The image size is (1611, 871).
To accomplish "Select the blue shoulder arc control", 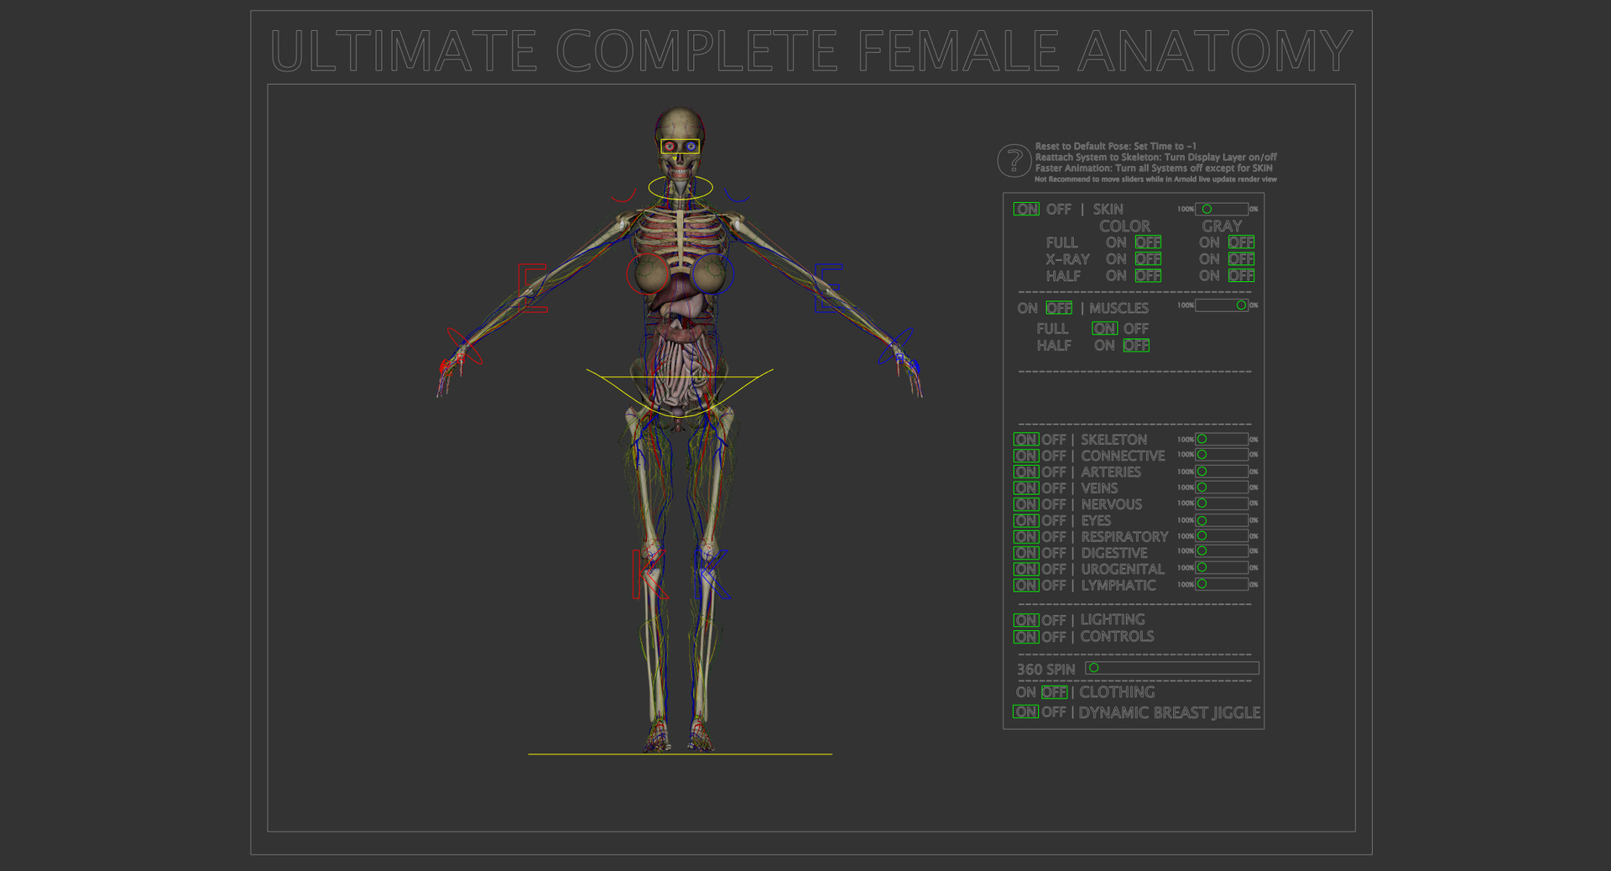I will click(737, 196).
